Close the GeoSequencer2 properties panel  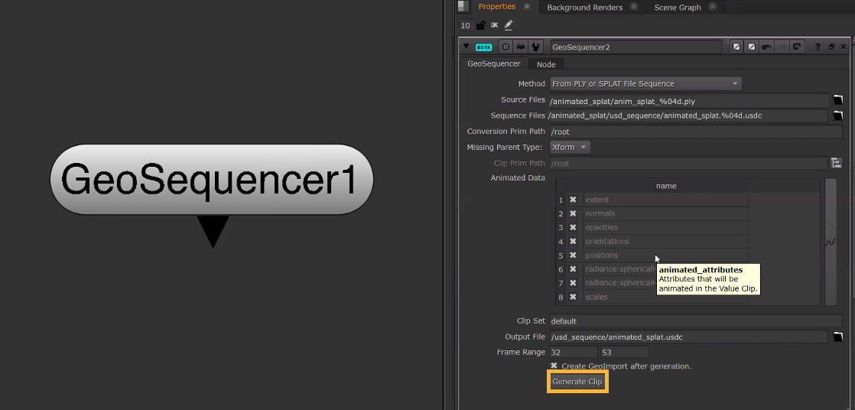(x=844, y=47)
